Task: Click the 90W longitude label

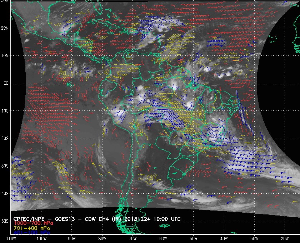Action: click(x=72, y=239)
